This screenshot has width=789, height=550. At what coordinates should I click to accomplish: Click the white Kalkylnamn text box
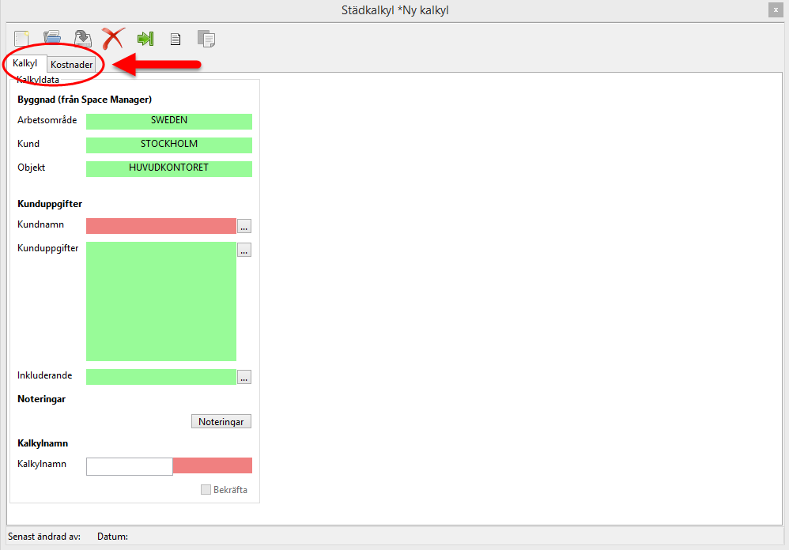pyautogui.click(x=129, y=466)
